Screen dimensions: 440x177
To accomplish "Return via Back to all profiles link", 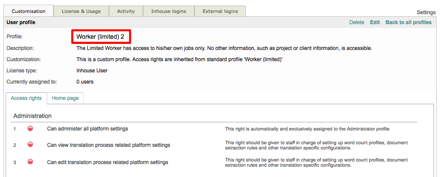I will 408,22.
